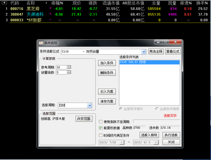Sort by 名称 column header
Viewport: 211px width, 160px height.
coord(31,3)
